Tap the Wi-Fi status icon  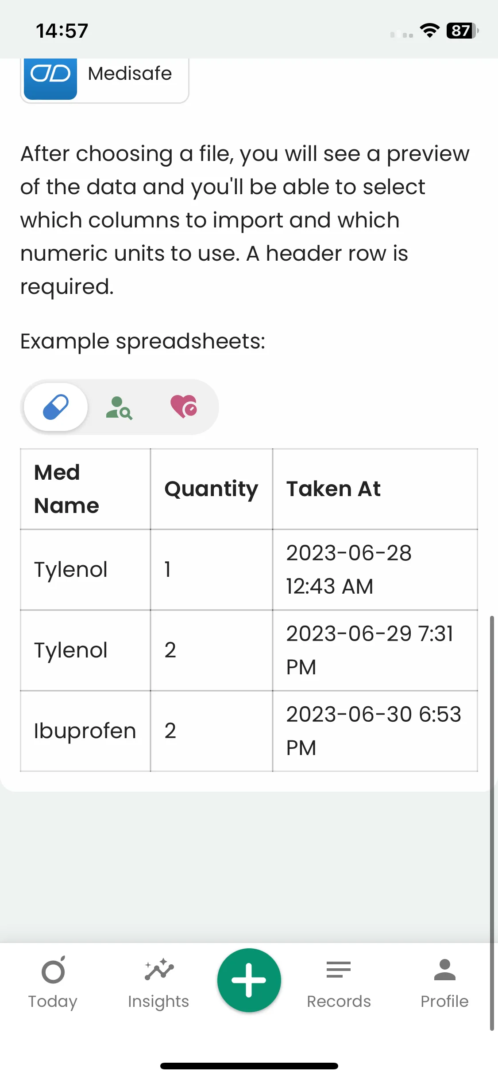click(x=429, y=31)
